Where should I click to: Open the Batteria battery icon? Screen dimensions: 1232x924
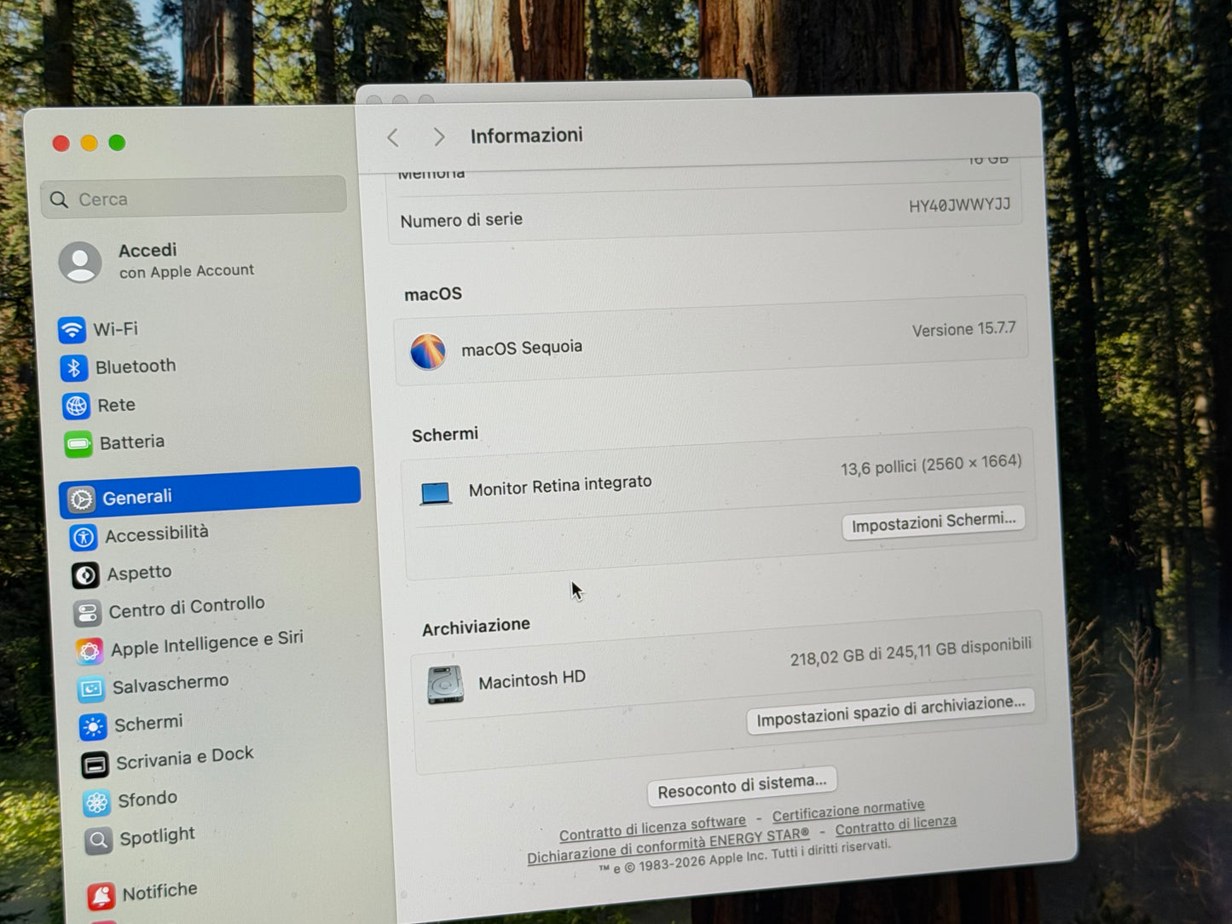78,443
